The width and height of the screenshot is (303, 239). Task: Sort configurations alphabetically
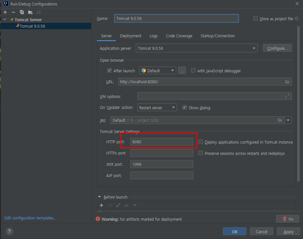(39, 13)
